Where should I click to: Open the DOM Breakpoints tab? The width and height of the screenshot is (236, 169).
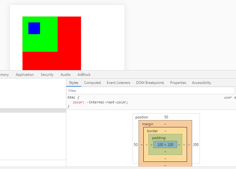150,83
